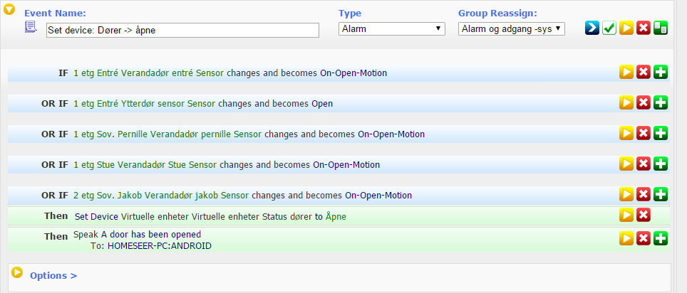This screenshot has height=293, width=687.
Task: Add new action after Speak action
Action: (660, 238)
